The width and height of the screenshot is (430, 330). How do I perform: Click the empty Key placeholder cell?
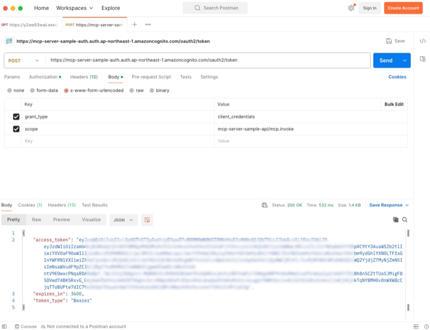pos(118,141)
